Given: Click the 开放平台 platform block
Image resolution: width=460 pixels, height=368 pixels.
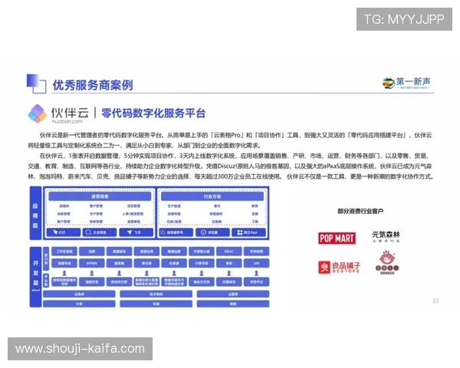Looking at the screenshot, I should click(256, 282).
